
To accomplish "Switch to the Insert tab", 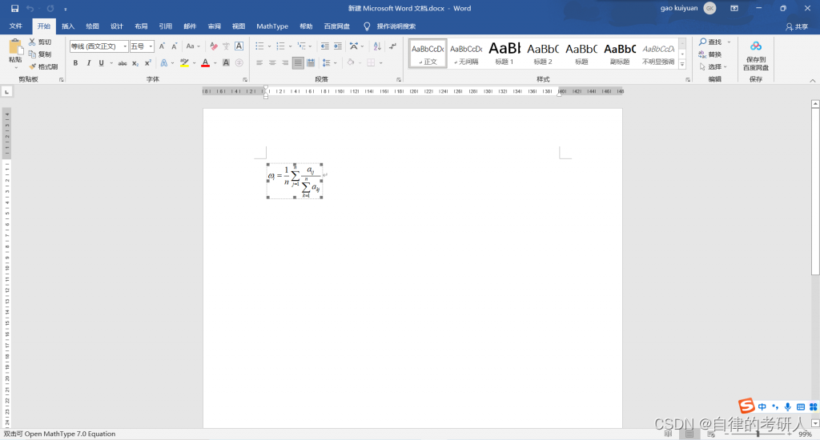I will coord(68,26).
